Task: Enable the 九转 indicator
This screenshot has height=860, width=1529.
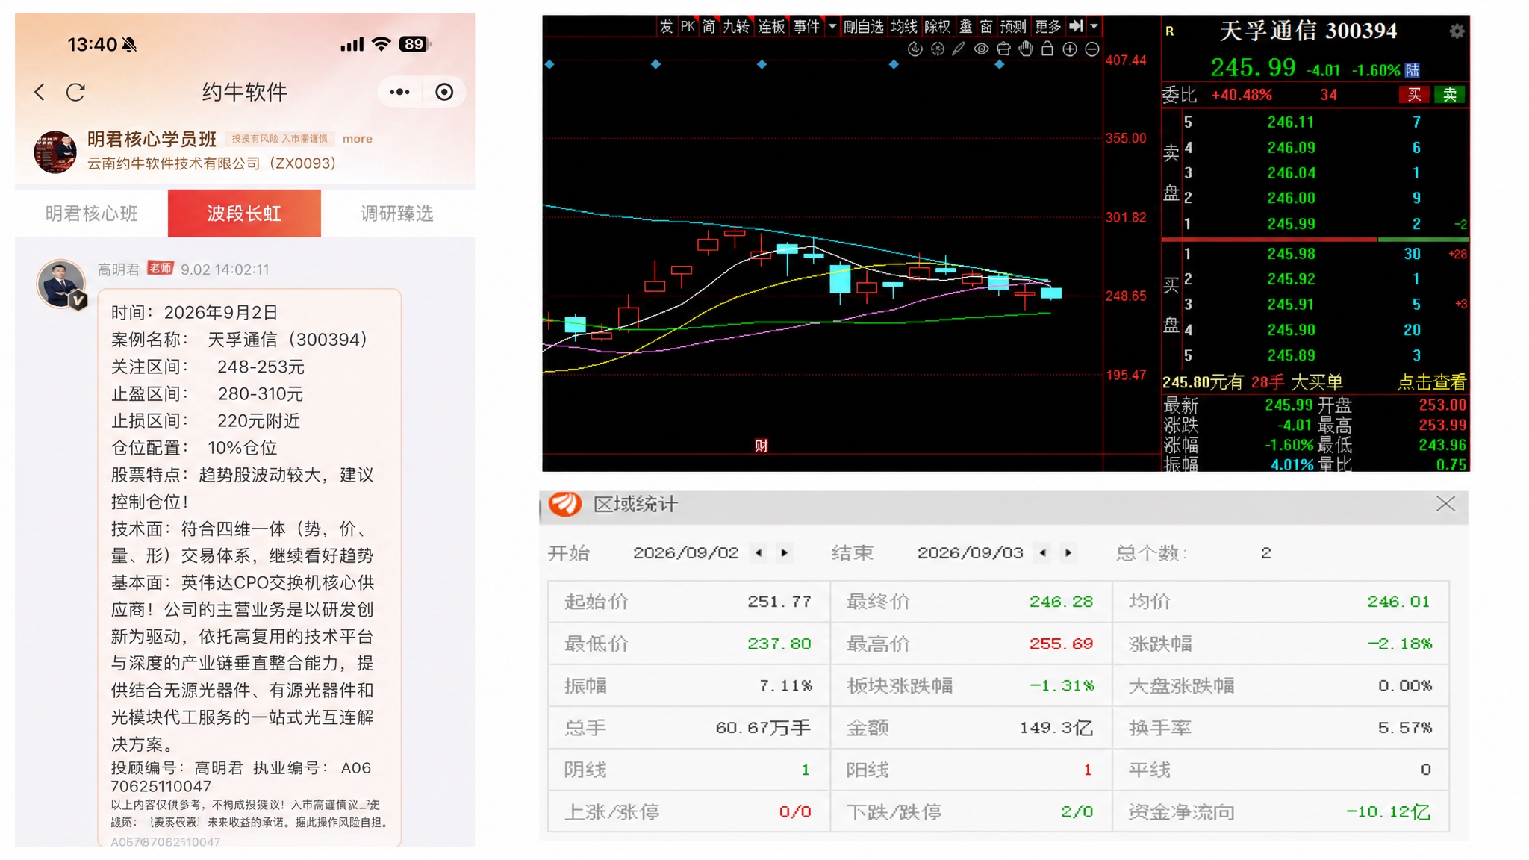Action: click(736, 27)
